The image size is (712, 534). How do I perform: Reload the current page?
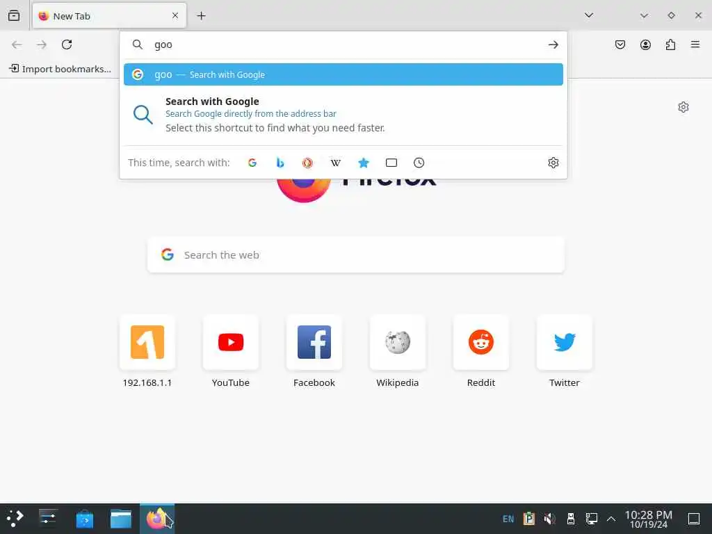[67, 44]
